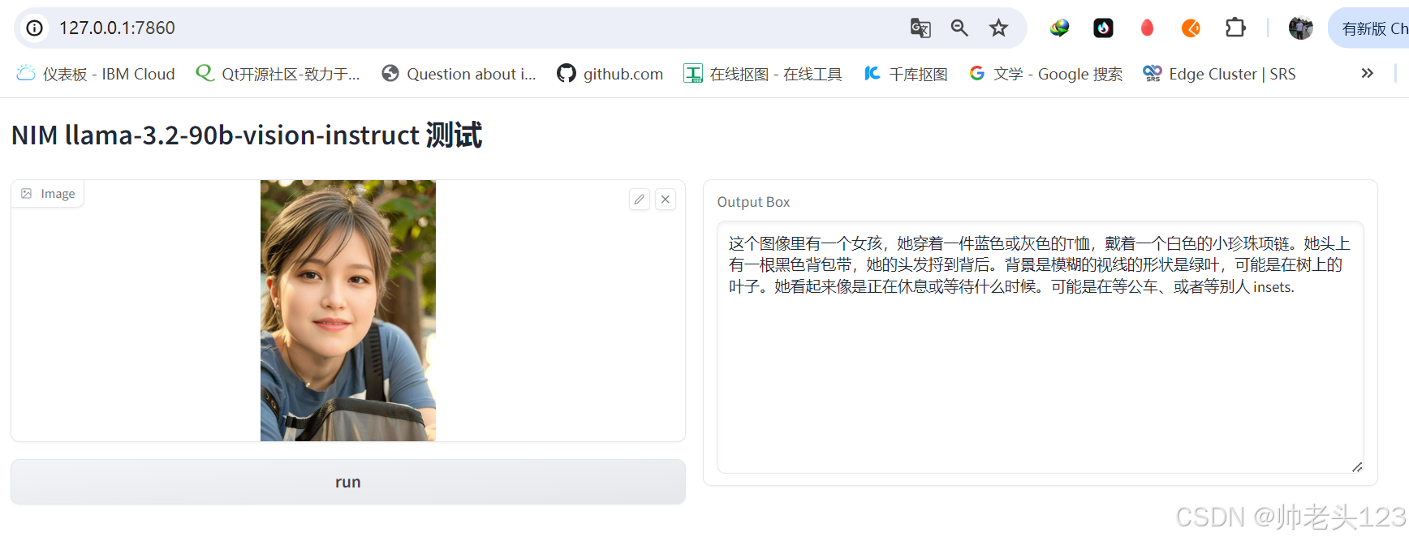Image resolution: width=1409 pixels, height=541 pixels.
Task: Click the zoom magnifier icon in address bar
Action: tap(959, 28)
